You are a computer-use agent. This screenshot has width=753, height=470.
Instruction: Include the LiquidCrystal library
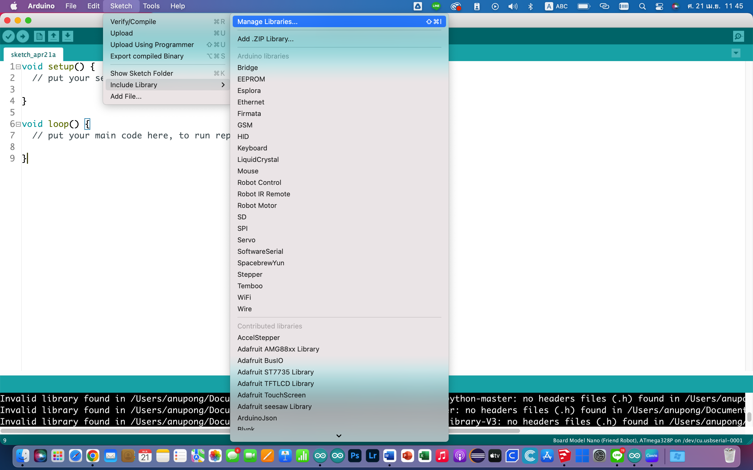[x=339, y=160]
